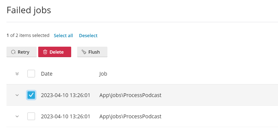Click the Failed jobs page heading
Image resolution: width=278 pixels, height=131 pixels.
(29, 10)
